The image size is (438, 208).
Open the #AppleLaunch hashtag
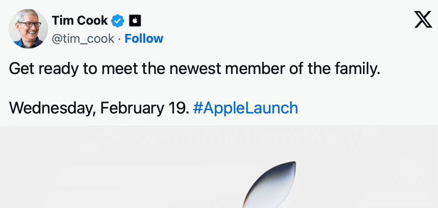[x=245, y=108]
